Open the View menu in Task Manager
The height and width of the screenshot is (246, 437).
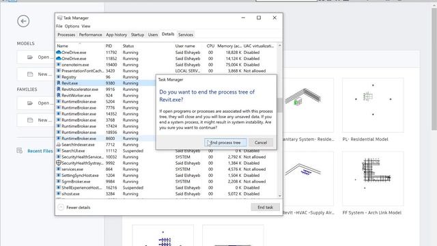click(x=86, y=26)
